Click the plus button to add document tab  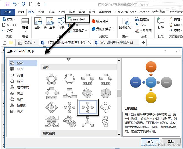[x=143, y=43]
